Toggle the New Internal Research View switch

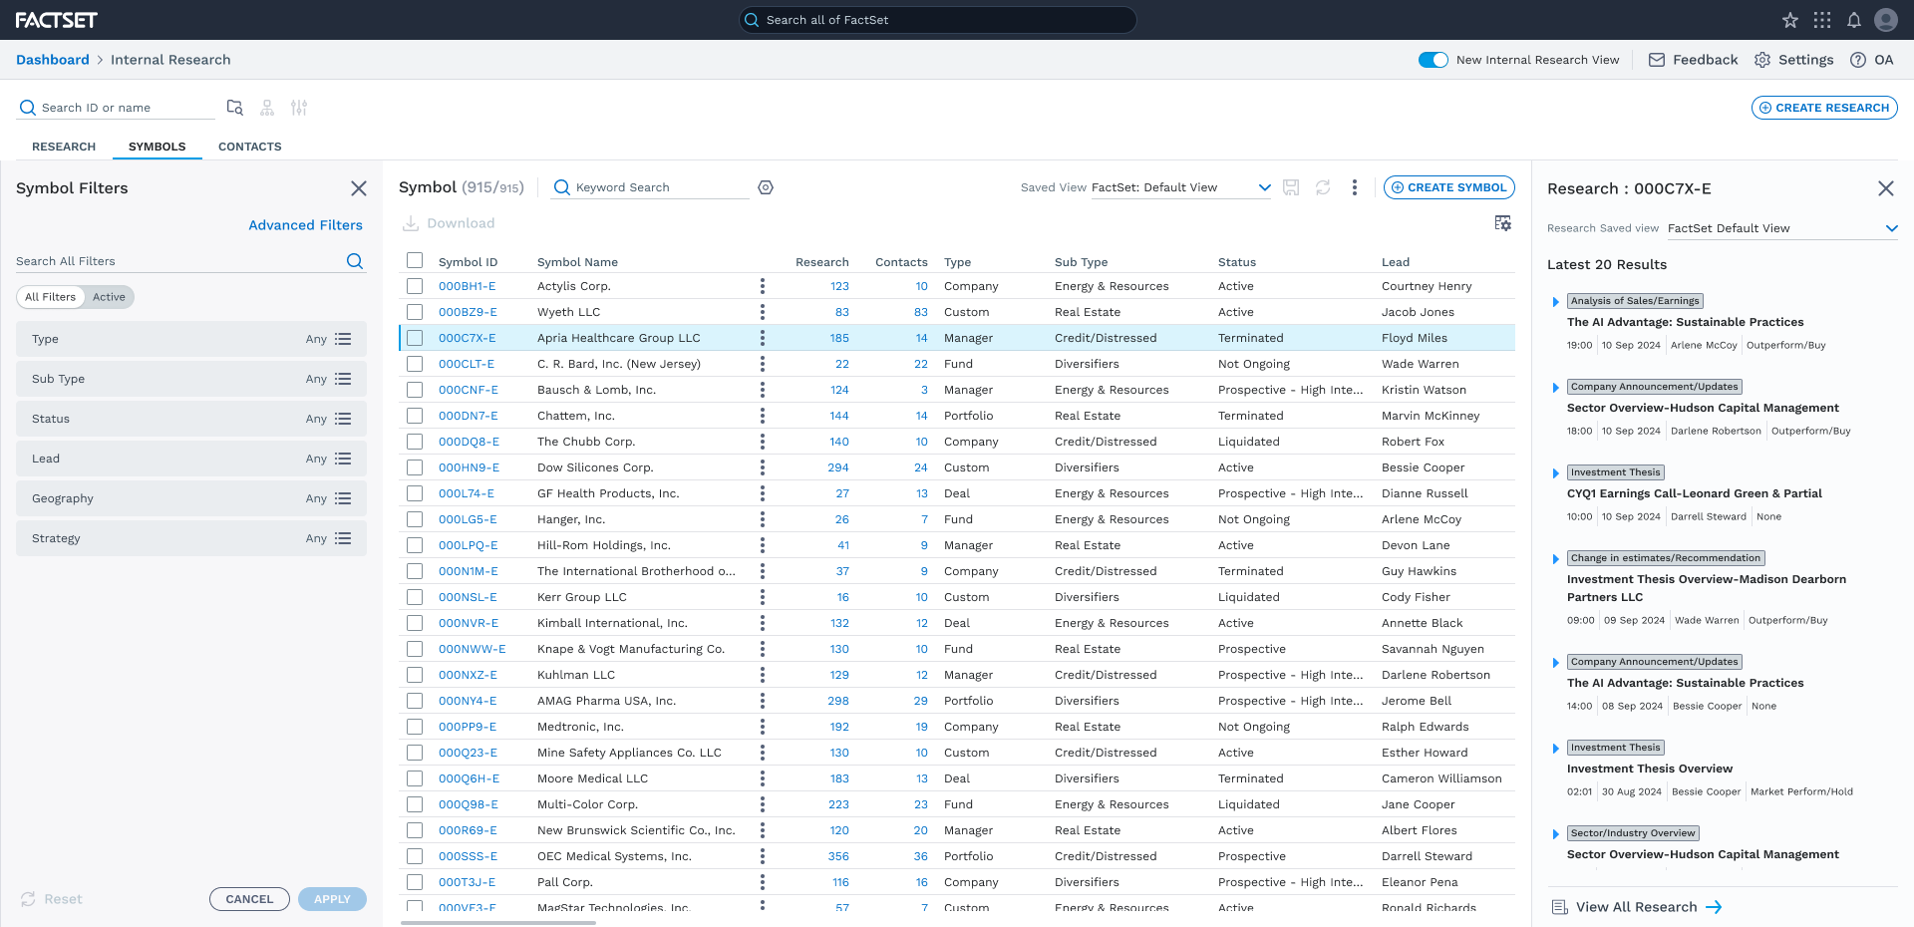[x=1434, y=60]
